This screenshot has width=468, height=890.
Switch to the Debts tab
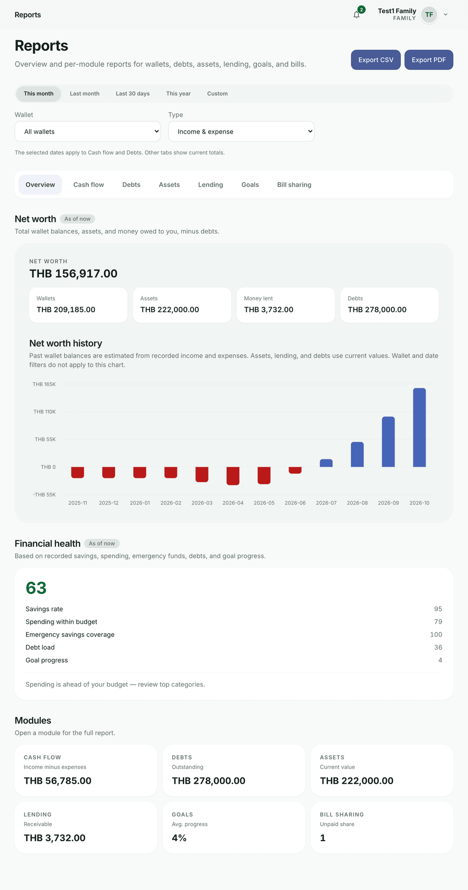[x=131, y=185]
